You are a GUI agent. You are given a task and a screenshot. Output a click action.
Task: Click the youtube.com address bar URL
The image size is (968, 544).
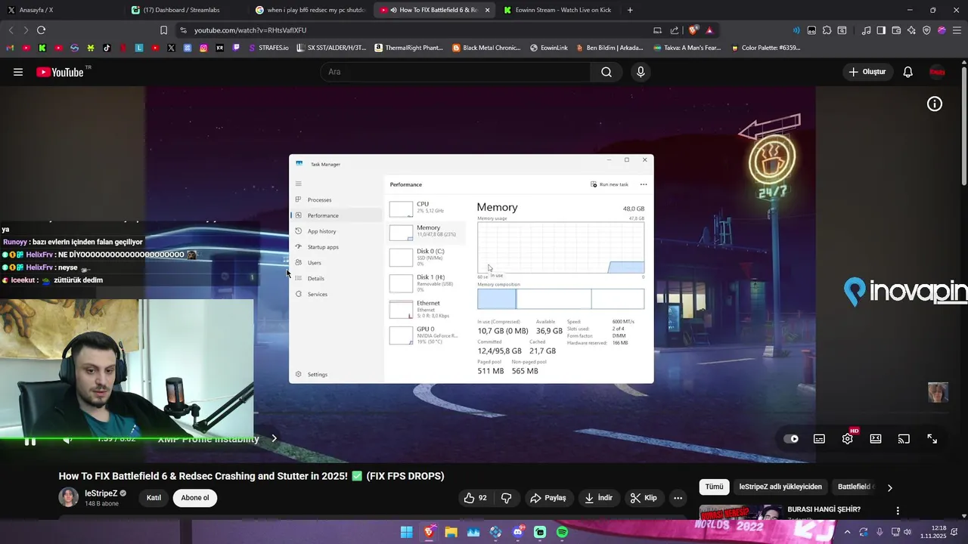click(x=250, y=30)
